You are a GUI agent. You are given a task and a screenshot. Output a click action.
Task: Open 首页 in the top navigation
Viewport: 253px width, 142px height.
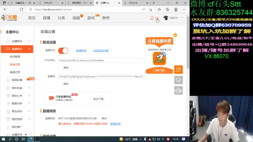32,18
